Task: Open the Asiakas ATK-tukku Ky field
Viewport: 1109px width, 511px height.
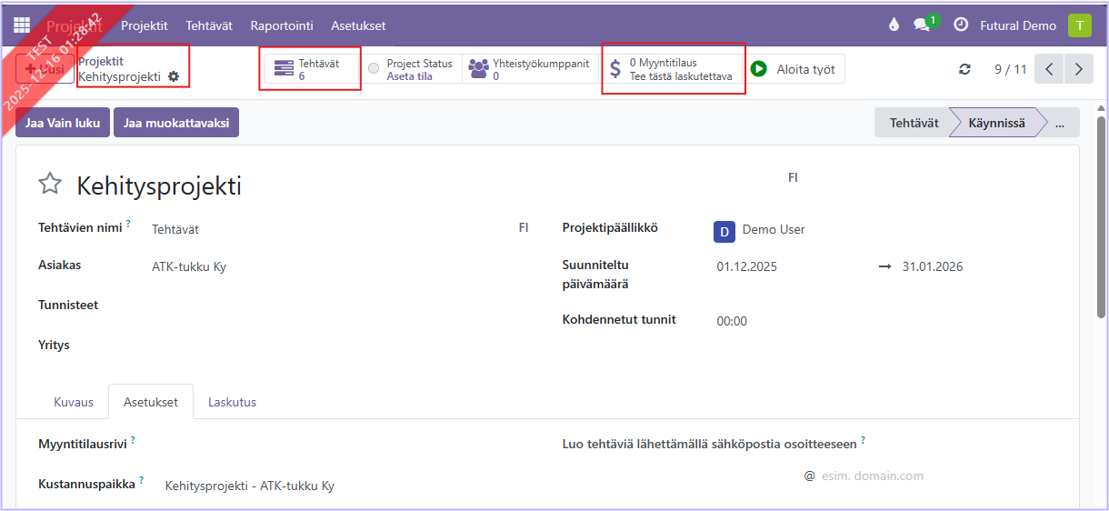Action: [x=189, y=267]
